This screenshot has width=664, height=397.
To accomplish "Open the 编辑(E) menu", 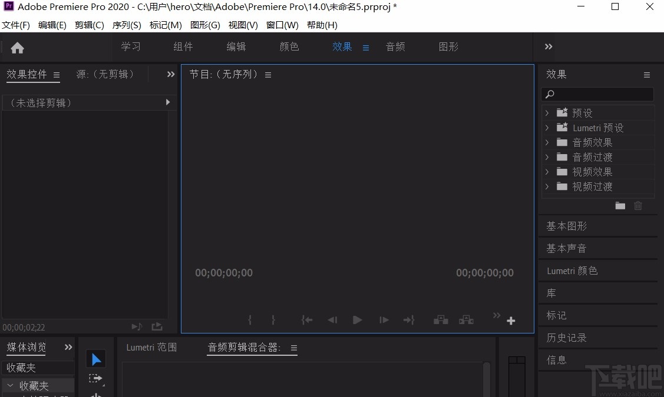I will [52, 25].
